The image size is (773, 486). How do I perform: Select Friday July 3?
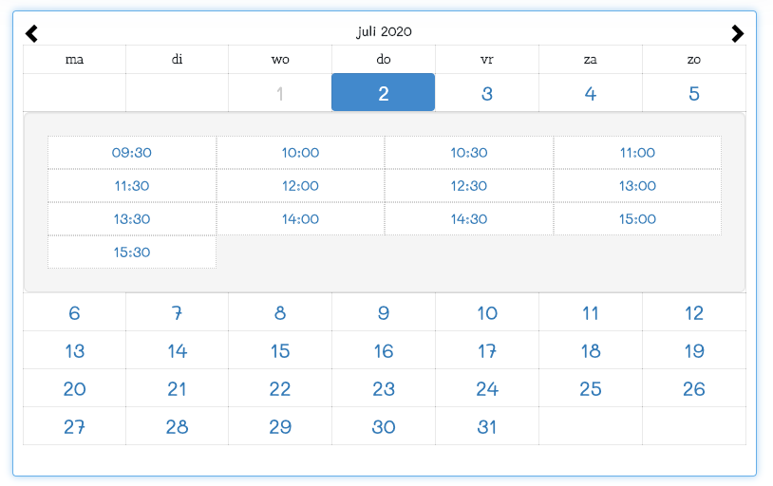click(x=487, y=93)
